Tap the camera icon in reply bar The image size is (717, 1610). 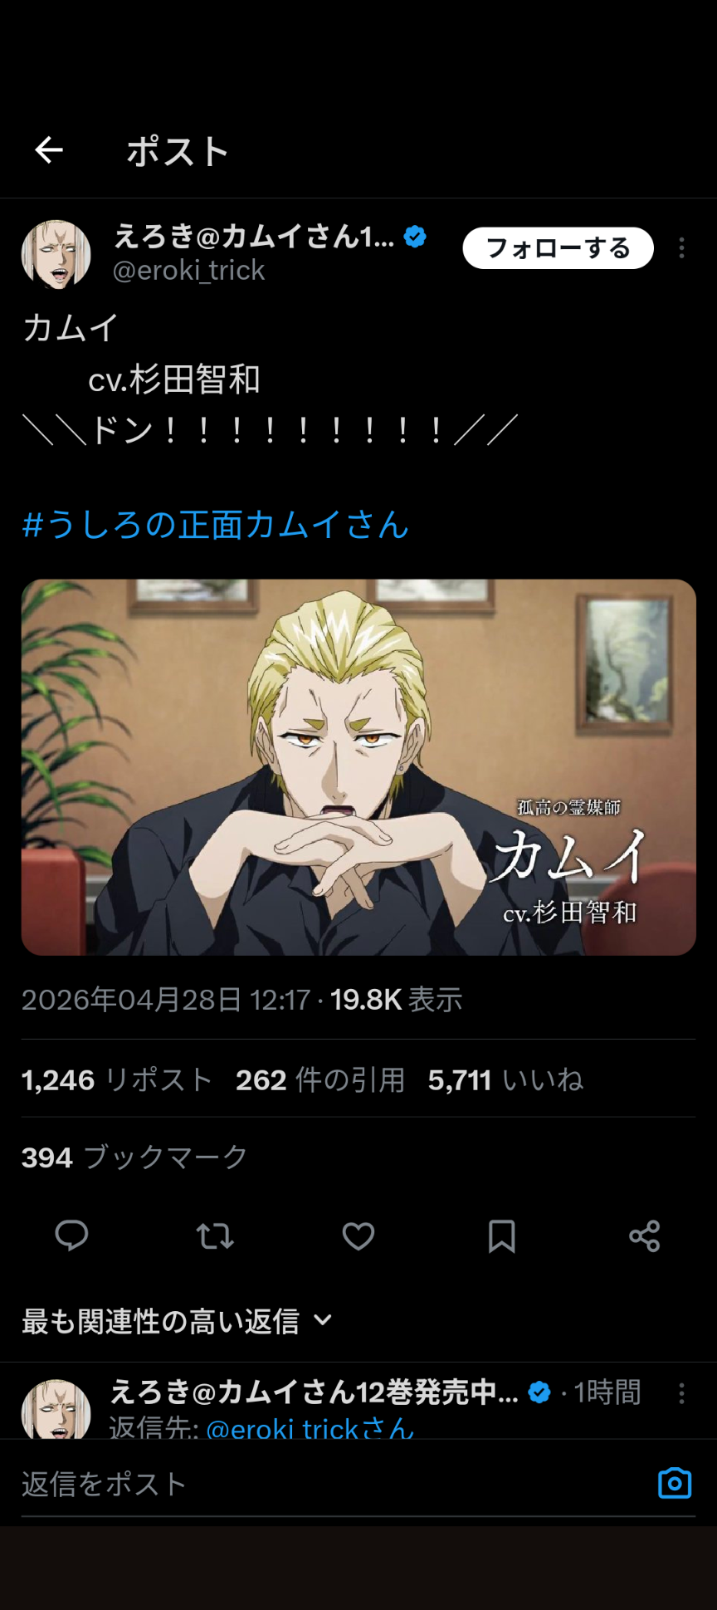click(x=675, y=1483)
